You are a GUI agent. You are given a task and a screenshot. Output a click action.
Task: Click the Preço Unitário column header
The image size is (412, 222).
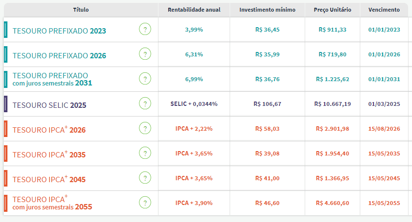pos(333,10)
